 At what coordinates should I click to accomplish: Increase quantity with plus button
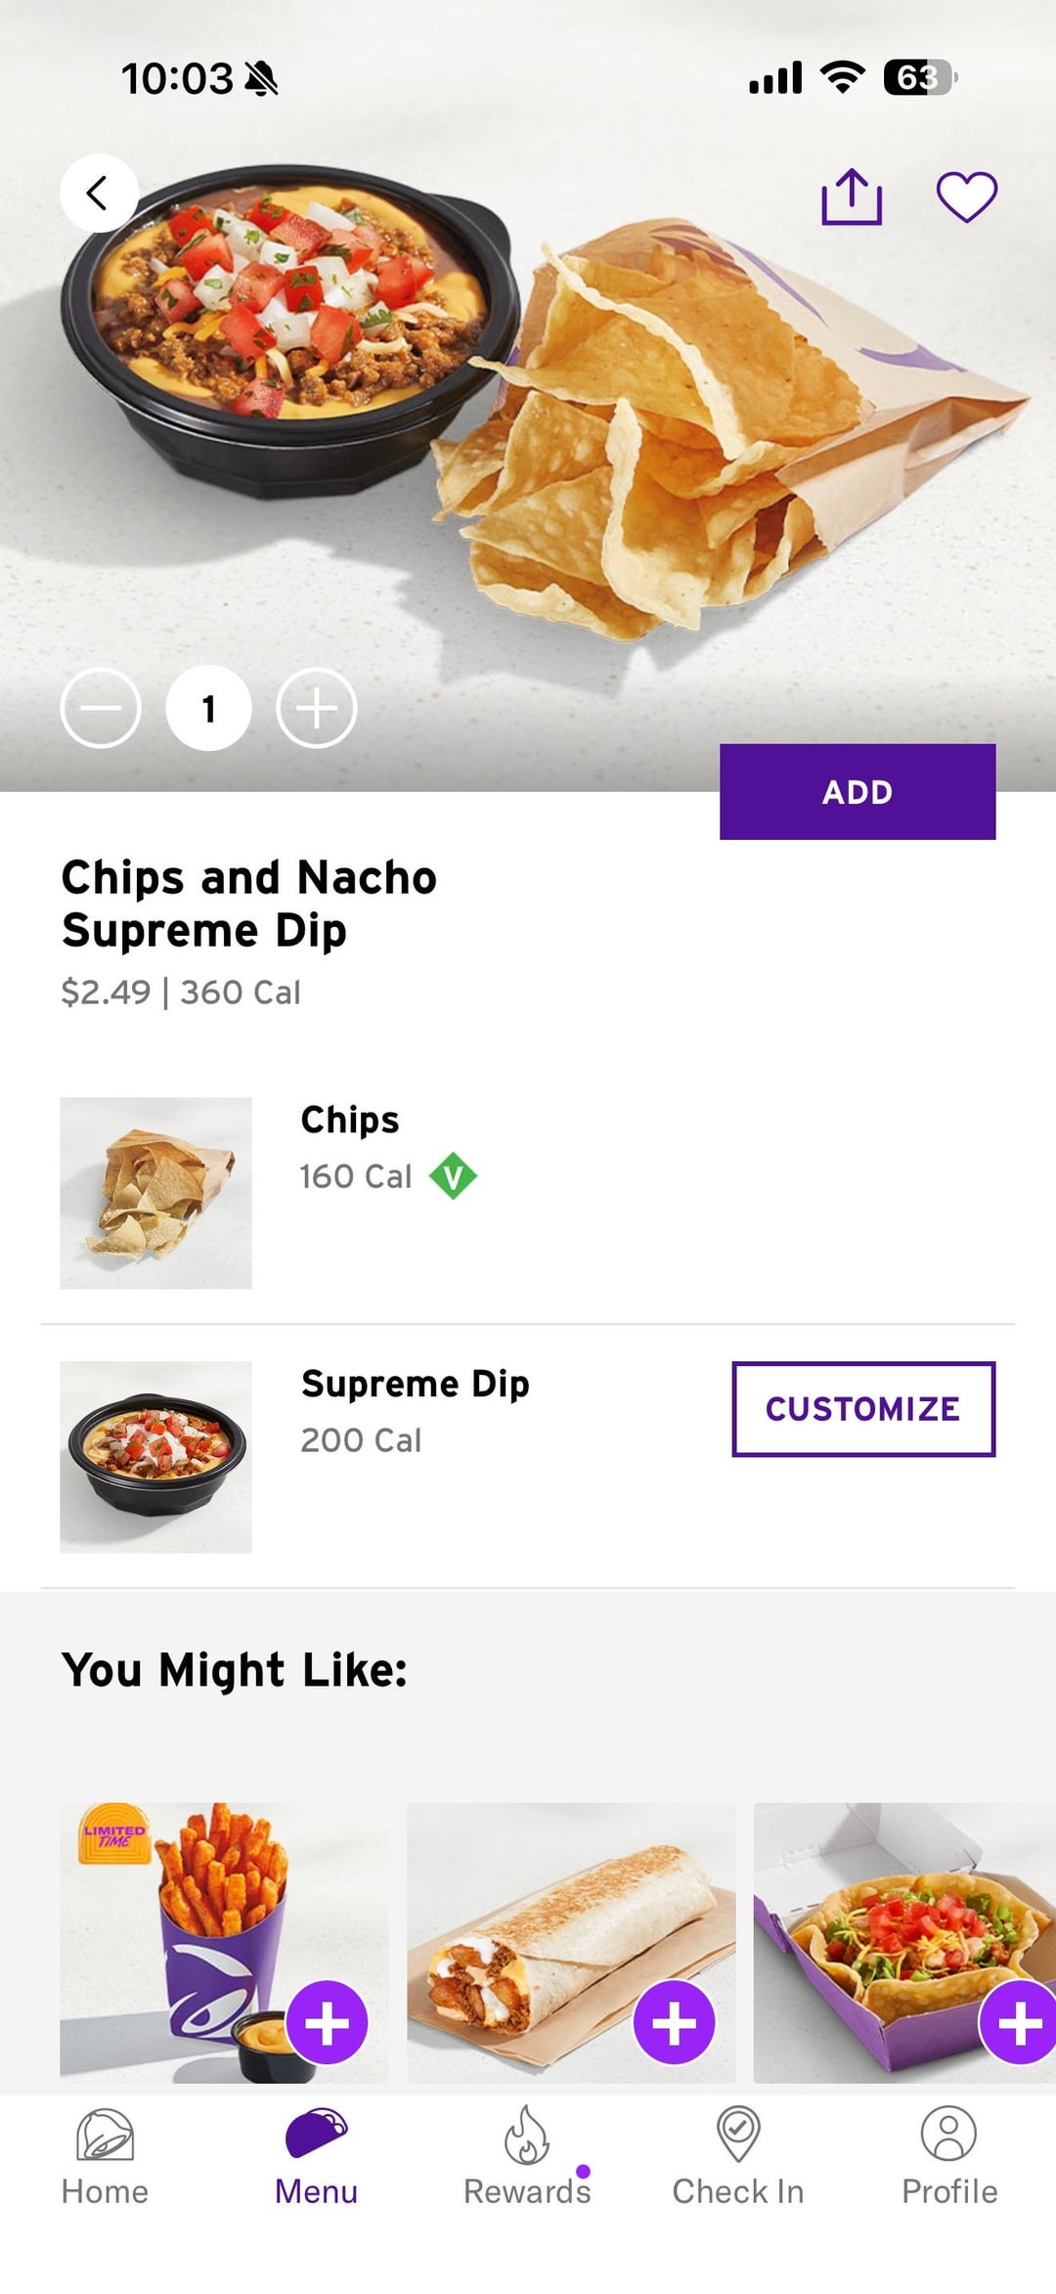pos(316,708)
